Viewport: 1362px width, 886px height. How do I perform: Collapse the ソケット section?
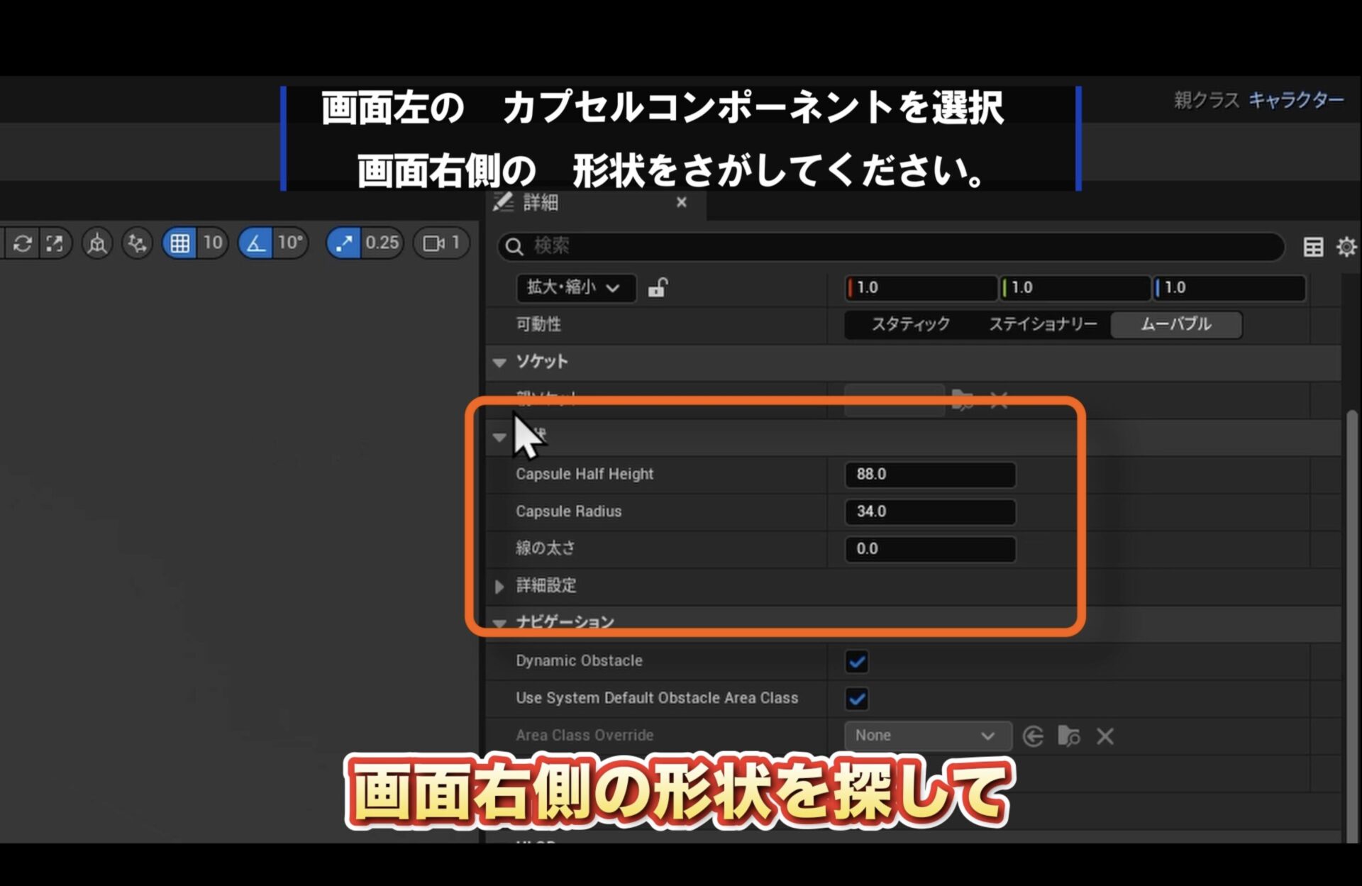point(499,362)
